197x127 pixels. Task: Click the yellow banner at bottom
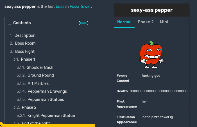coord(48,125)
